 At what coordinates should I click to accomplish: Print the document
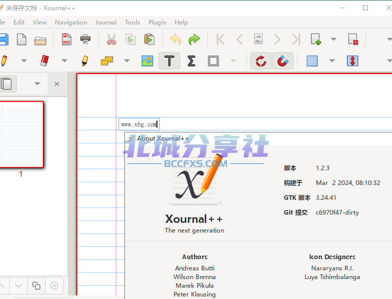(x=85, y=39)
